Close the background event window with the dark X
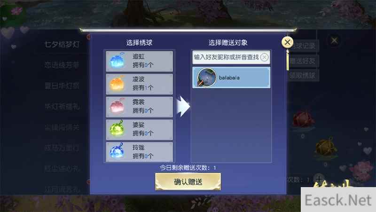376x212 pixels. point(334,40)
